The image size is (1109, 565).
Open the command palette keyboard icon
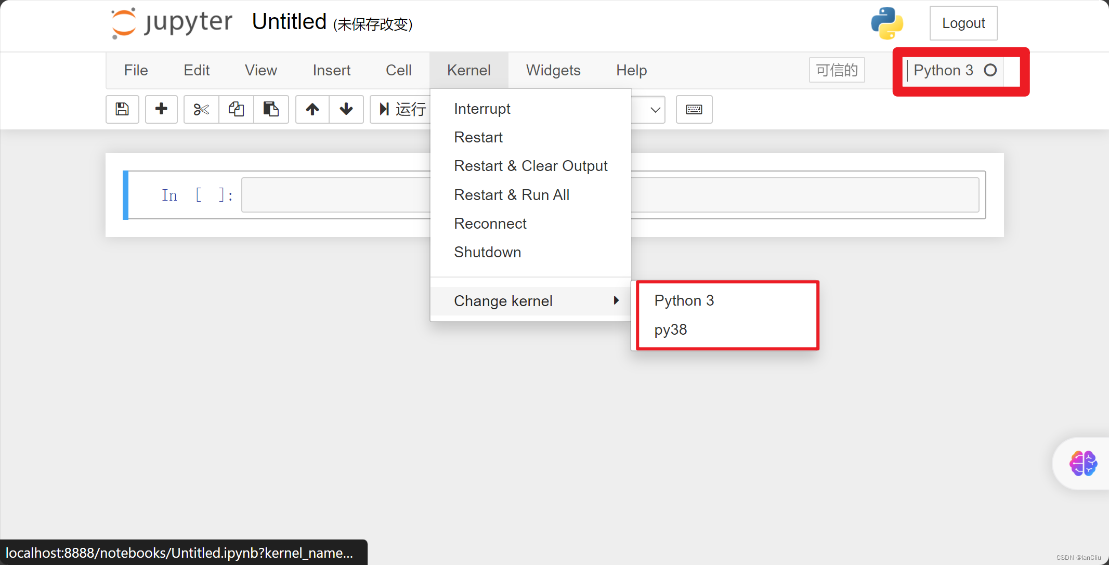[x=694, y=109]
